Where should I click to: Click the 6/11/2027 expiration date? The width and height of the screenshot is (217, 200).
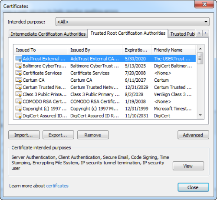135,80
